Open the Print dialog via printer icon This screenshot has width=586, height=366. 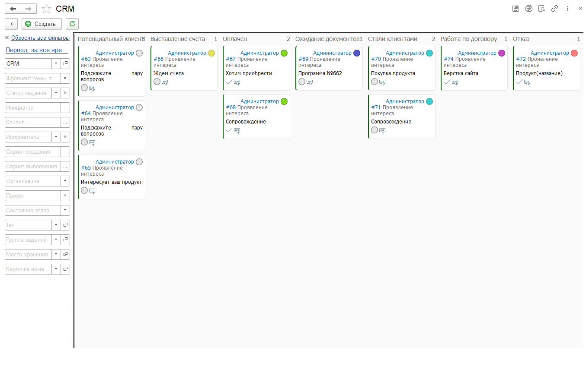coord(528,8)
